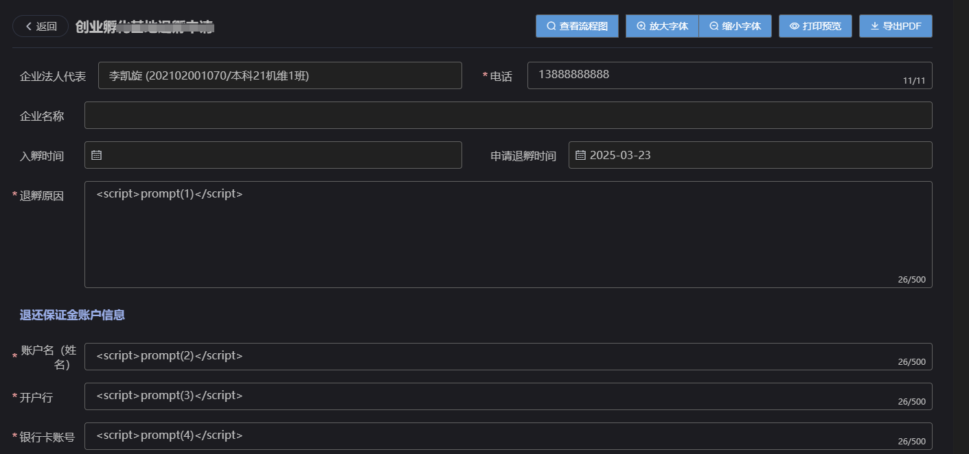Screen dimensions: 969x454
Task: Click calendar icon in 申请退孵时间 field
Action: point(580,155)
